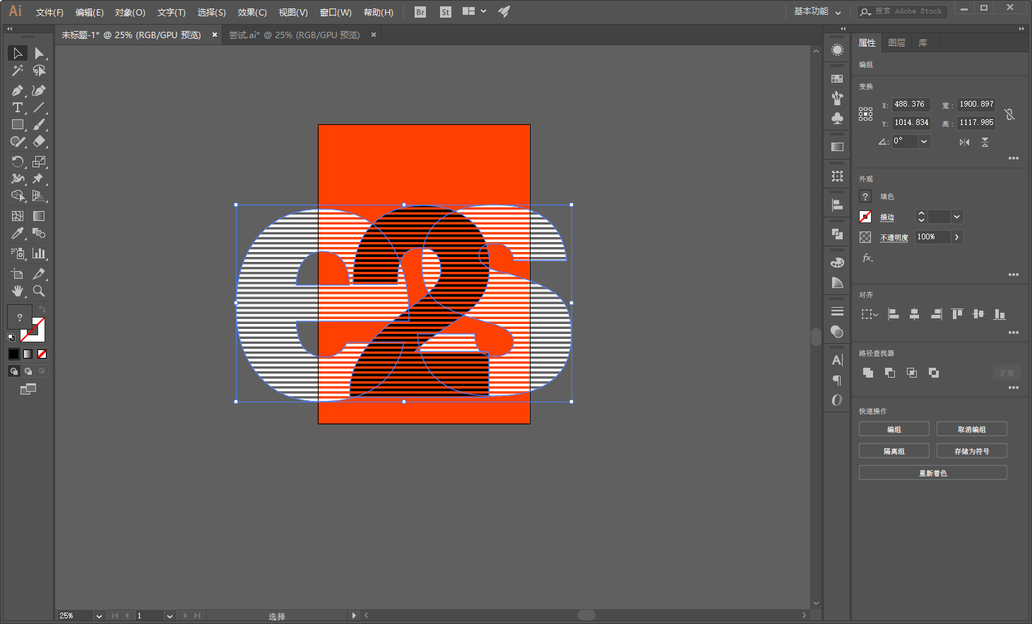The height and width of the screenshot is (624, 1032).
Task: Expand the stroke weight dropdown
Action: 956,217
